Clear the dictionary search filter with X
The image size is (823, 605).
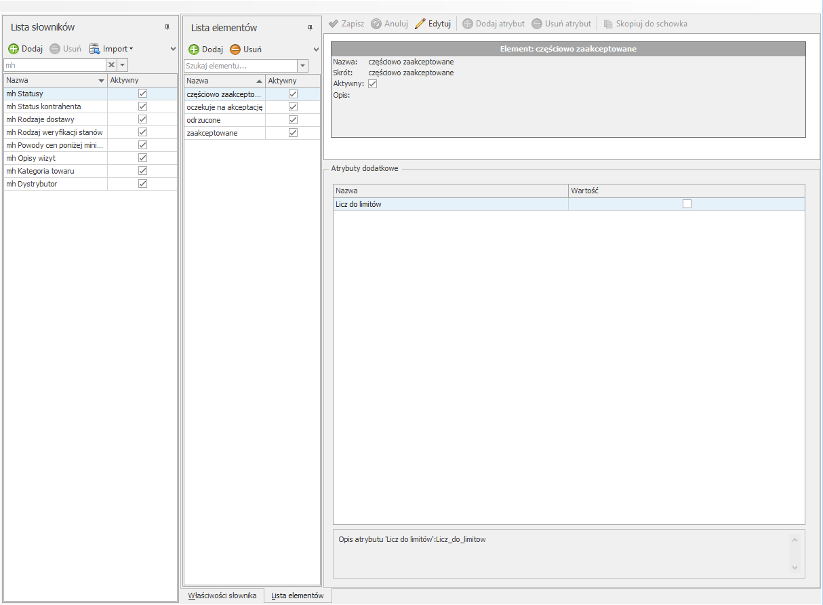(x=111, y=65)
